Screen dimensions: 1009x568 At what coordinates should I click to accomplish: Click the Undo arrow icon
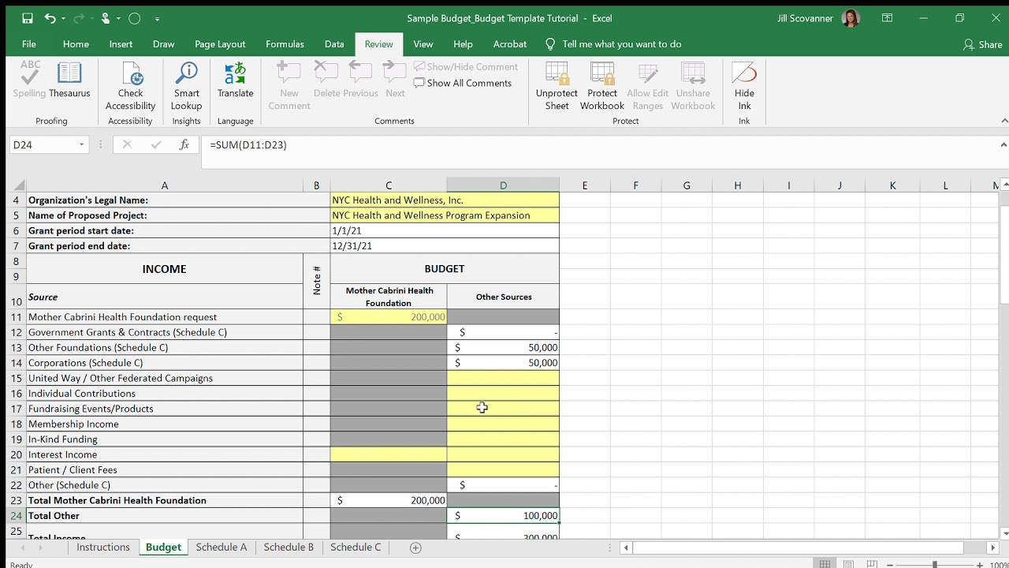coord(50,18)
